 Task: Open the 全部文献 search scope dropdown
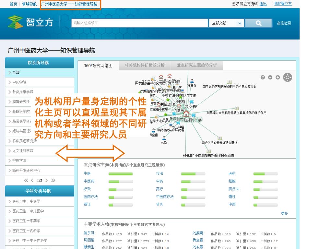click(x=227, y=23)
